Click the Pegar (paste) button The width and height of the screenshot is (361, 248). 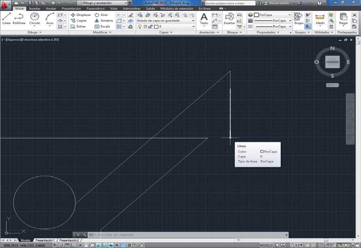[x=343, y=19]
